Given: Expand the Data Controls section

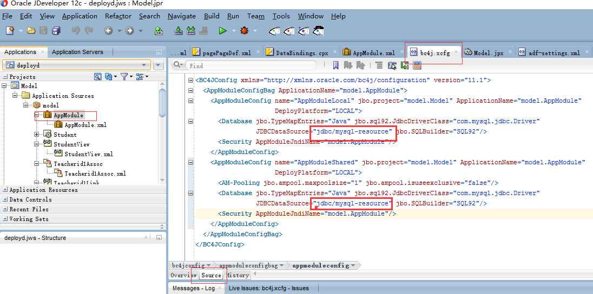Looking at the screenshot, I should point(5,199).
